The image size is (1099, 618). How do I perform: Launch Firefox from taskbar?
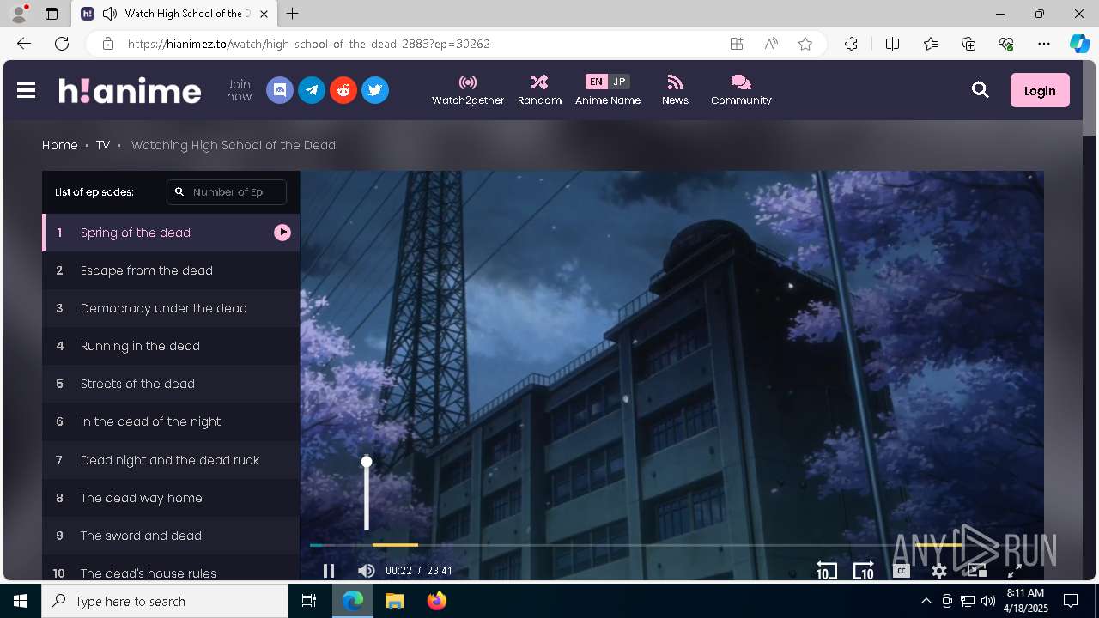pos(436,601)
